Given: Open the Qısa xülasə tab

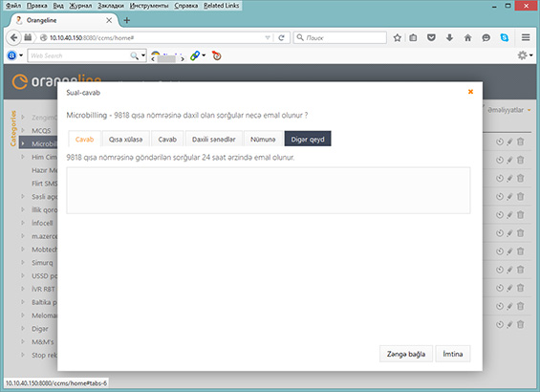Looking at the screenshot, I should (126, 140).
